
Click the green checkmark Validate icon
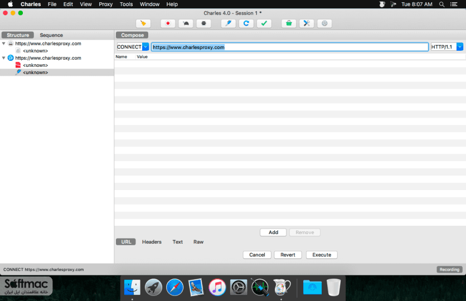pyautogui.click(x=264, y=23)
